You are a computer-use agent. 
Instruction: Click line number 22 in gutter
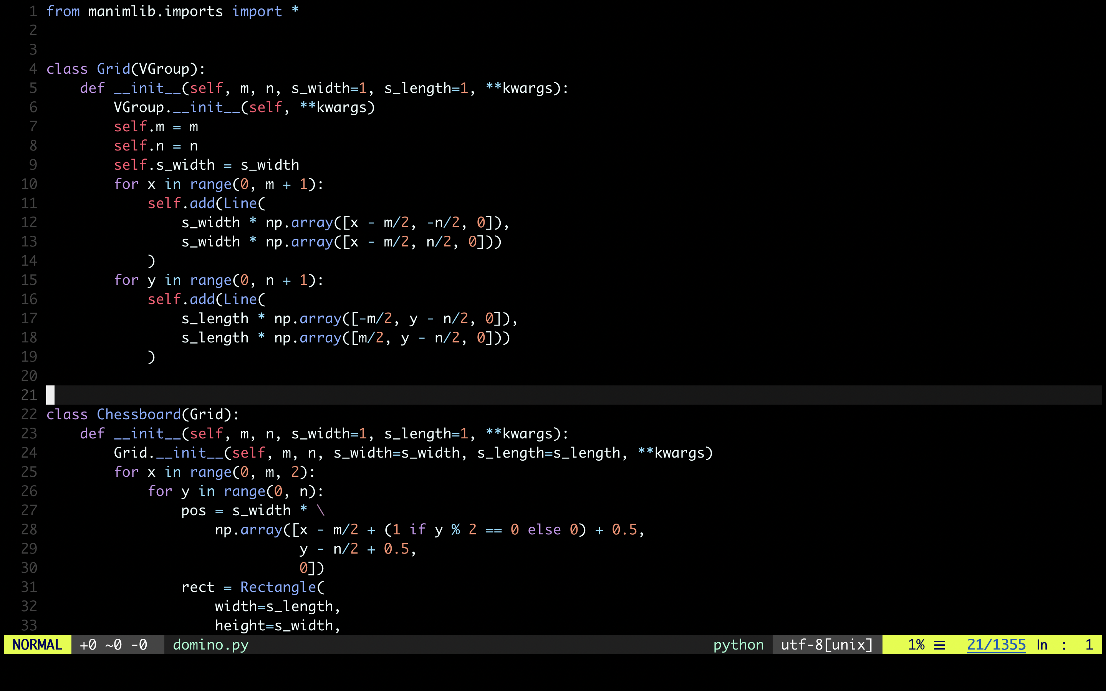29,414
